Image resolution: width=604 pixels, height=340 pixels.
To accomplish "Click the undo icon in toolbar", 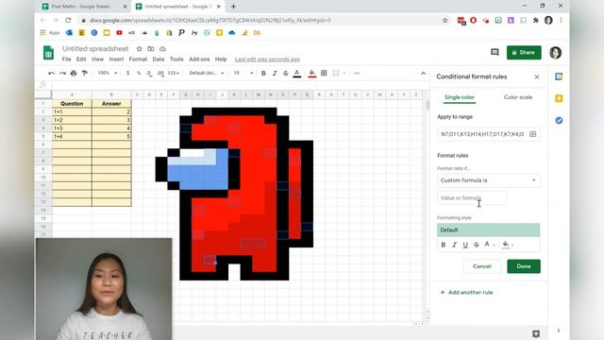I will click(51, 74).
